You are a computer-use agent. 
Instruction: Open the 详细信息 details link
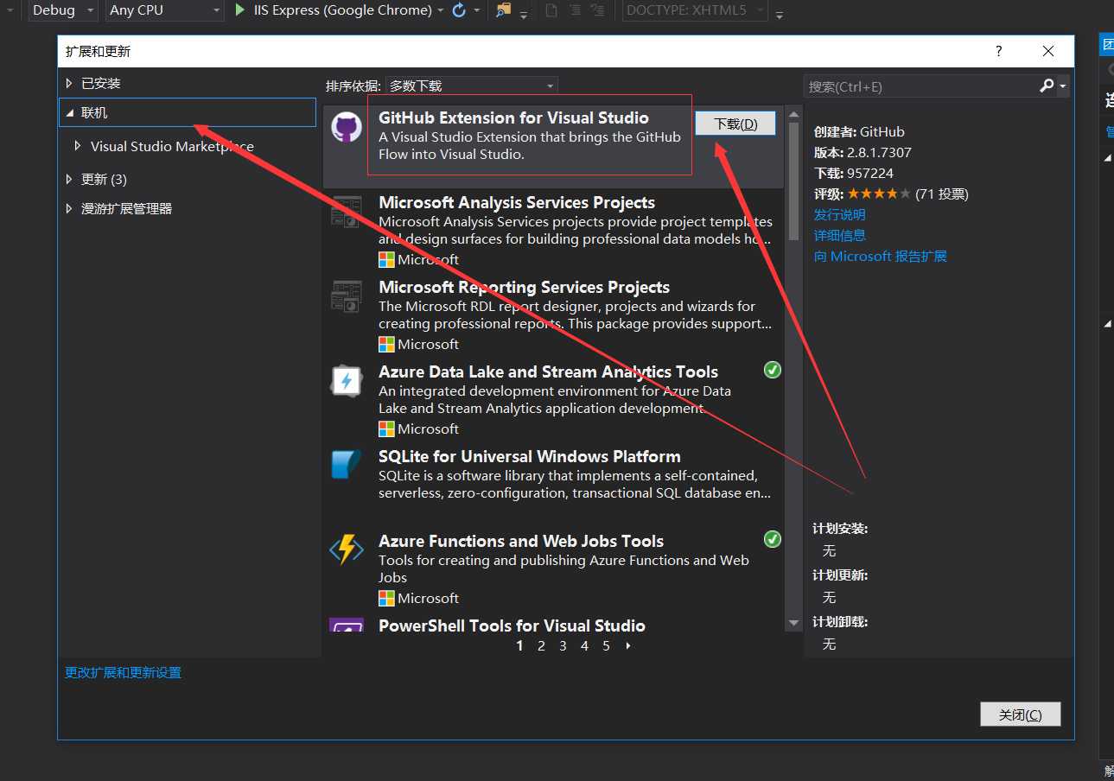tap(839, 235)
